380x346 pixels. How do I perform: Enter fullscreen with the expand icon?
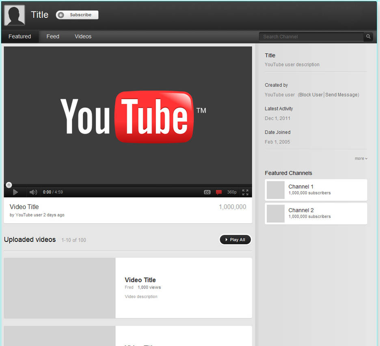coord(245,192)
